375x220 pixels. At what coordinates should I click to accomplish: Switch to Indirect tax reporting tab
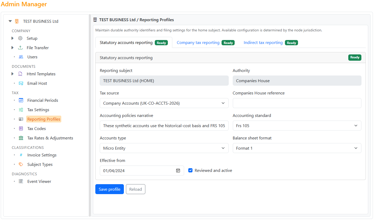(x=271, y=43)
